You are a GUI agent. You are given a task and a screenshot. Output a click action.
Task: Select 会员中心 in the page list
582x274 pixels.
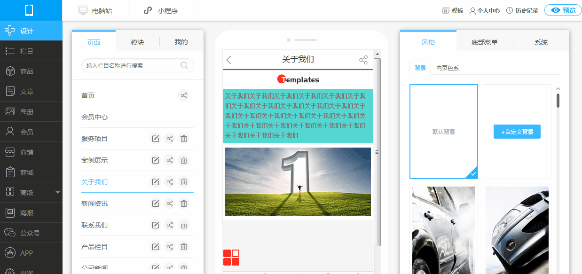pyautogui.click(x=94, y=117)
